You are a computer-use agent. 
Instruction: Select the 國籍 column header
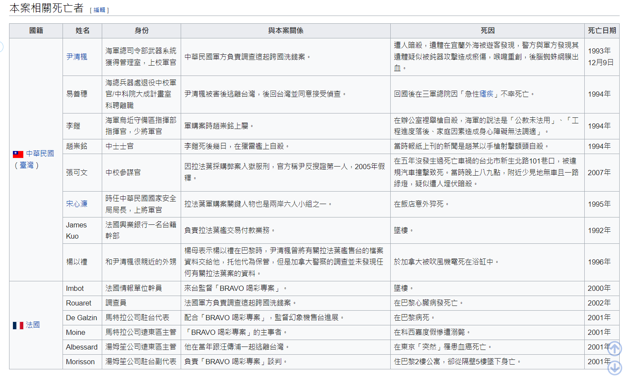[x=36, y=31]
